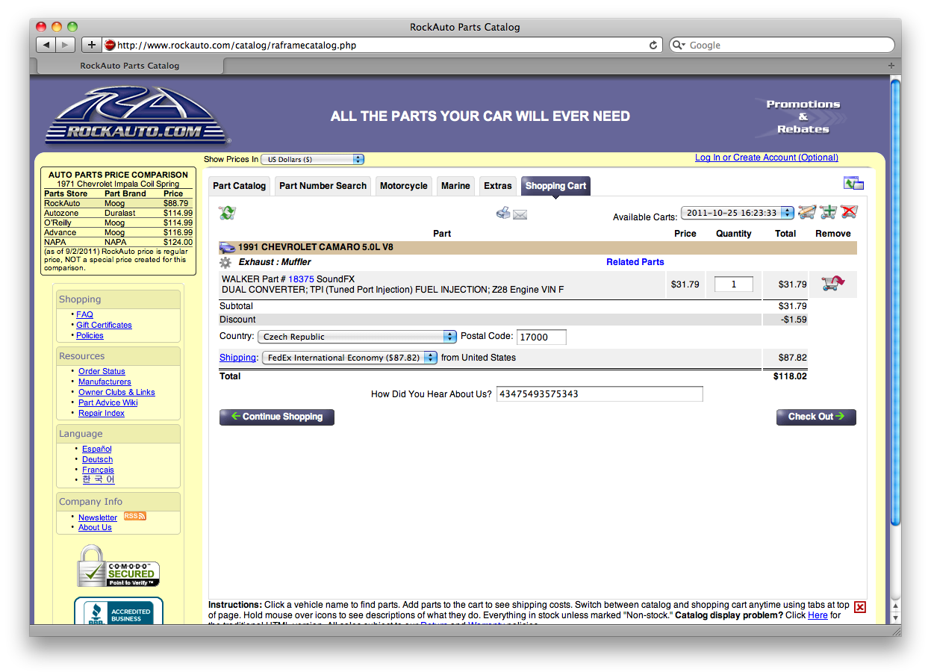Open the Available Carts dropdown
This screenshot has width=931, height=672.
[738, 213]
